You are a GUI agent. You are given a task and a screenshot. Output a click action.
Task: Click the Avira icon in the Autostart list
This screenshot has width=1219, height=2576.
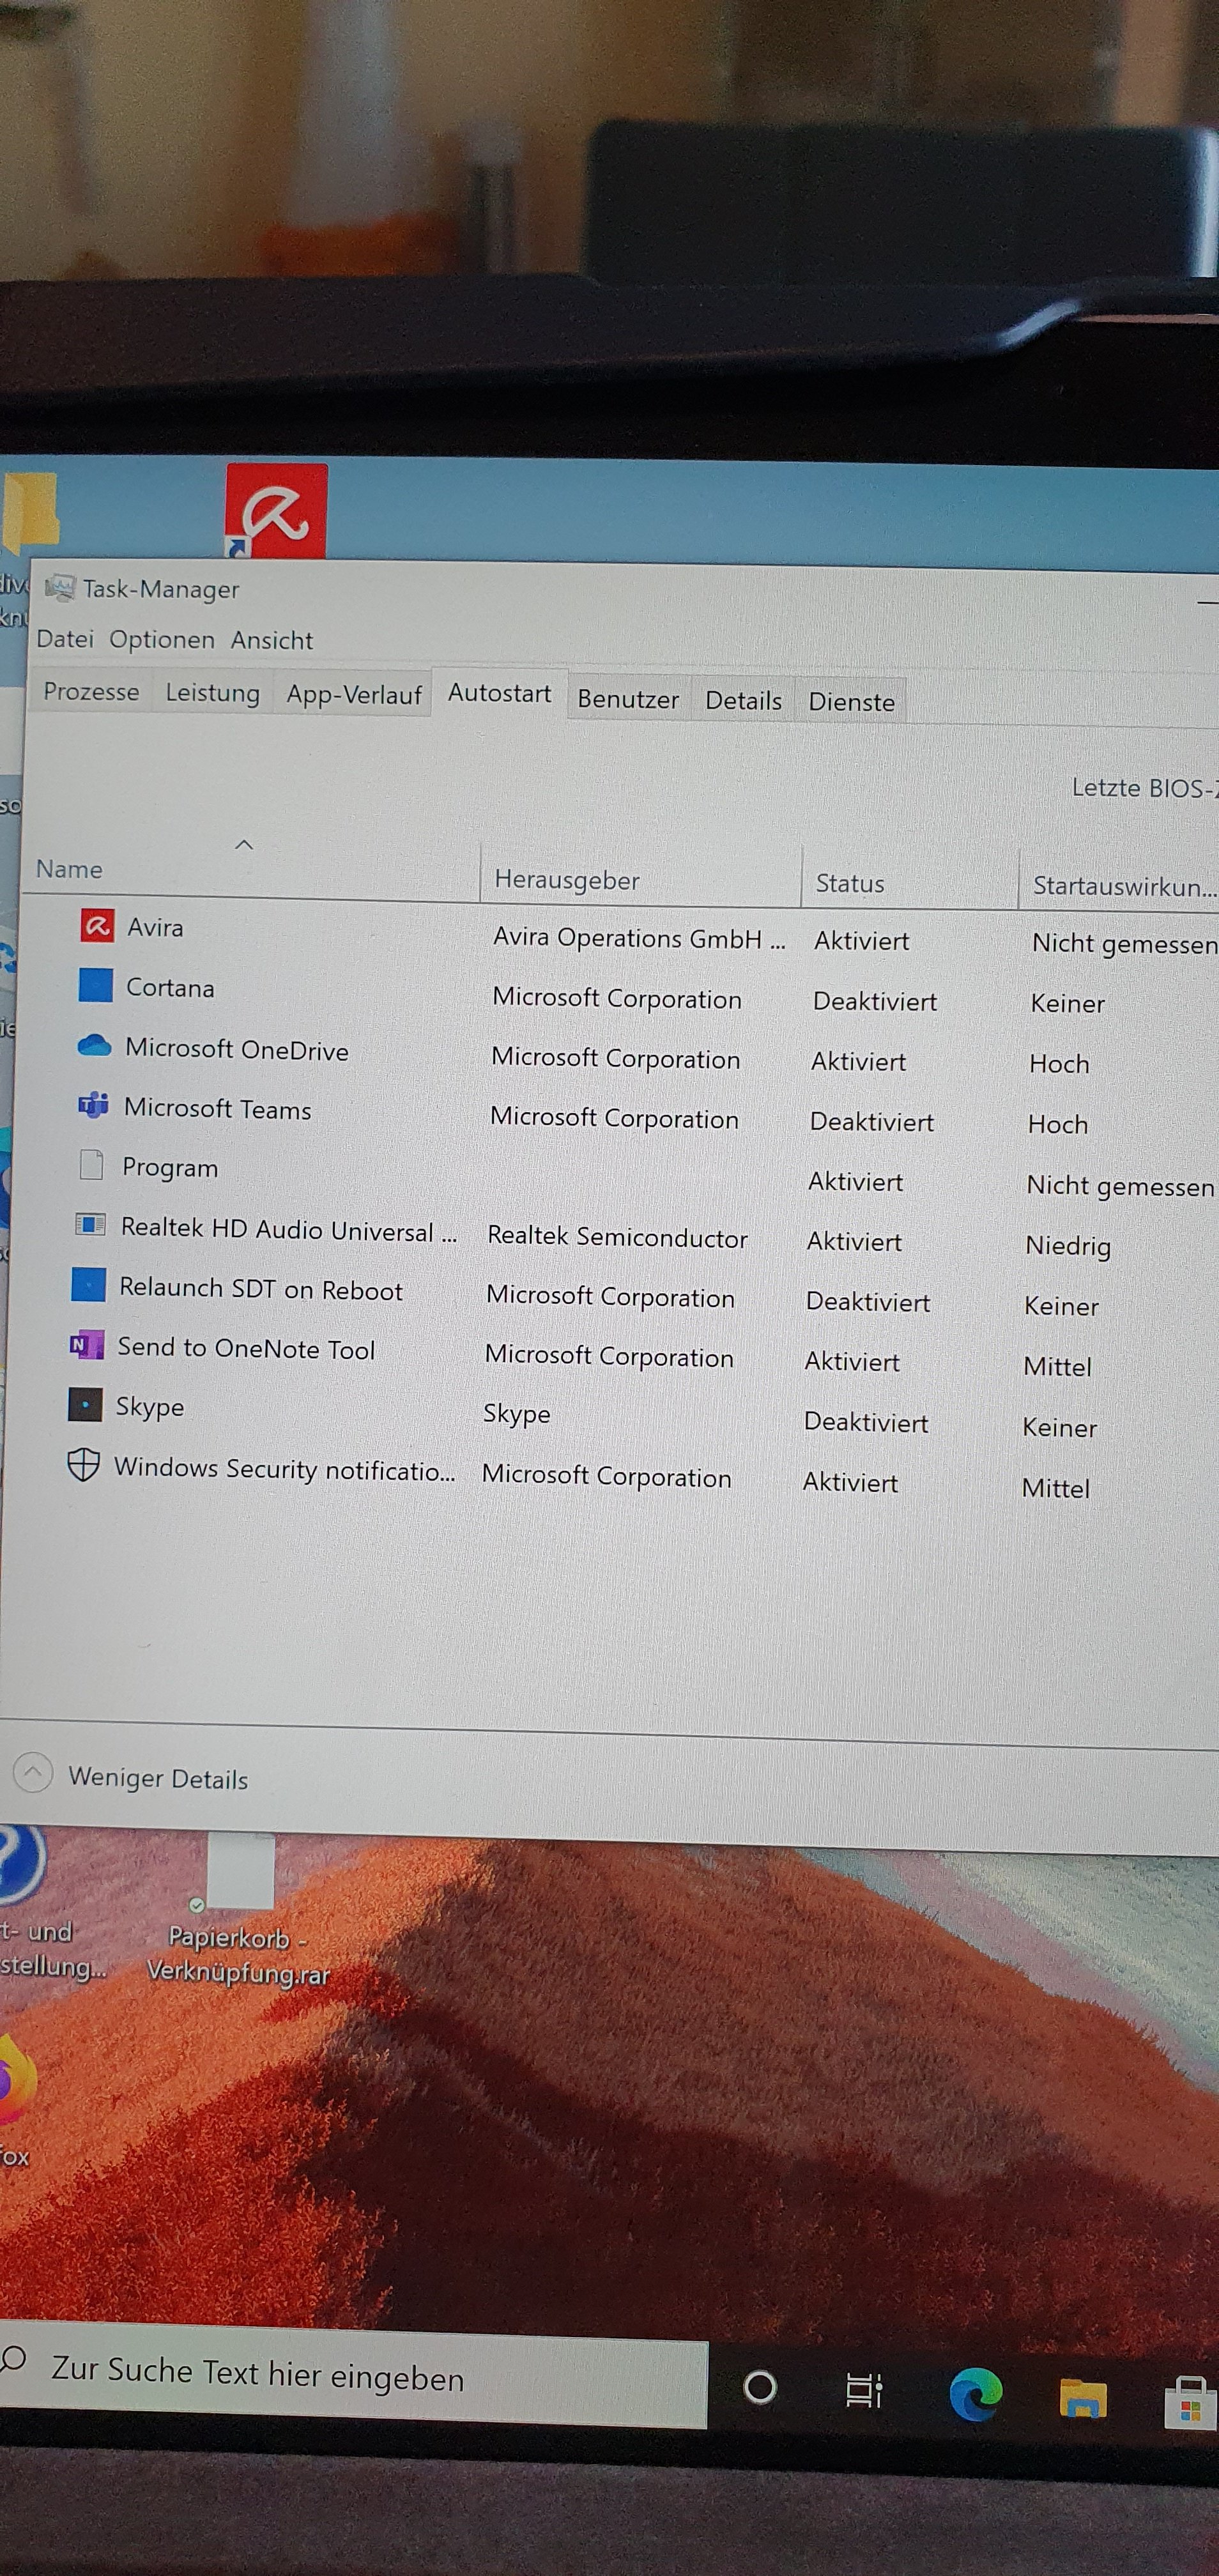pos(97,926)
